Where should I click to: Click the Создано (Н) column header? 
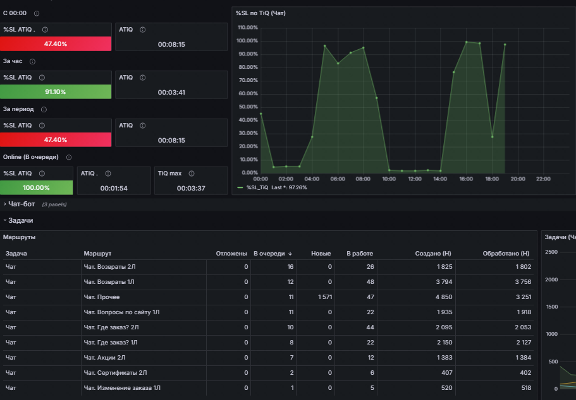[433, 254]
